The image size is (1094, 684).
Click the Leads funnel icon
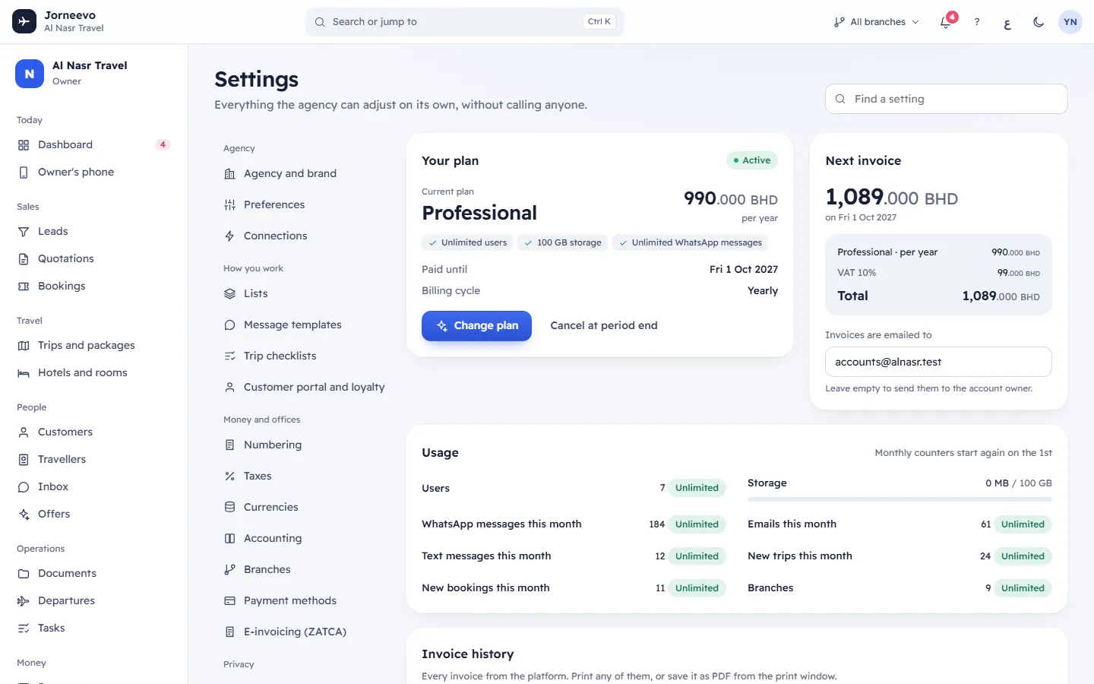(x=24, y=231)
